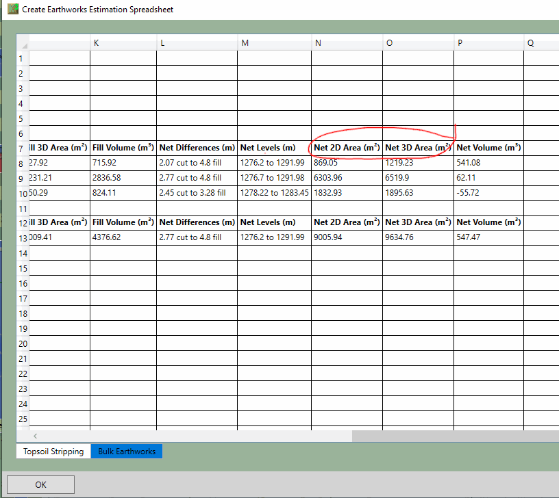Image resolution: width=559 pixels, height=498 pixels.
Task: Click the cell with value -55.72
Action: pyautogui.click(x=488, y=193)
